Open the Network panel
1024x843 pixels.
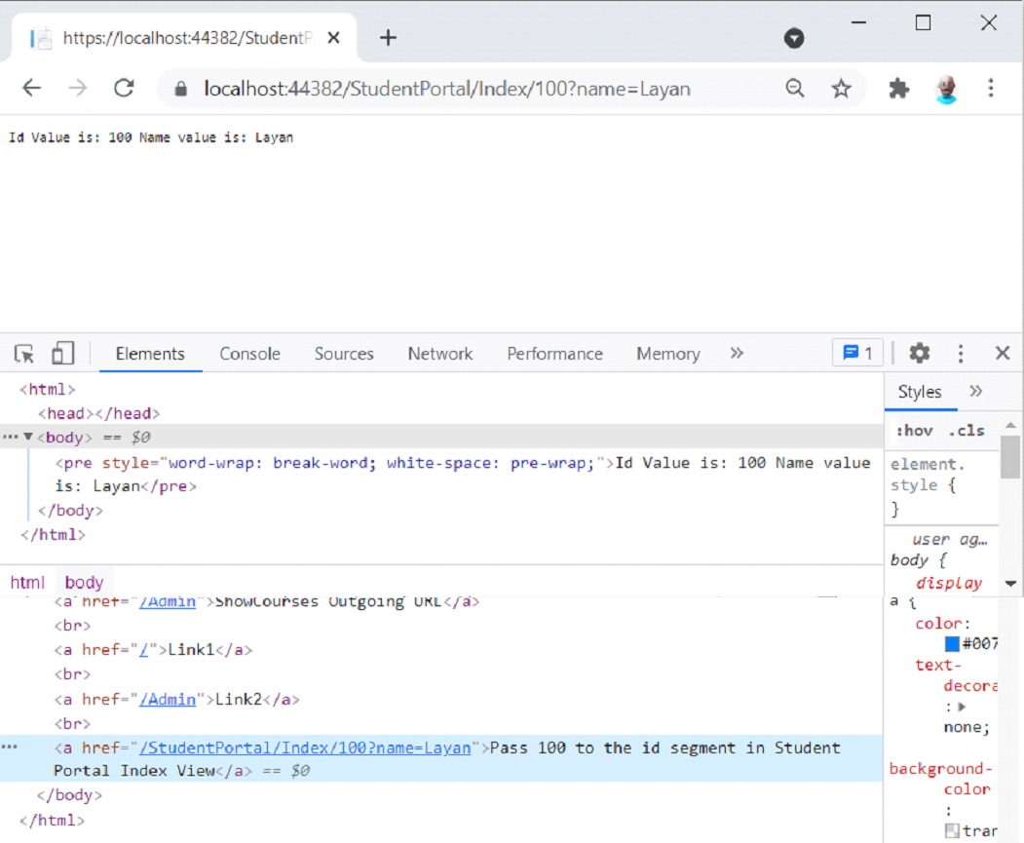click(x=440, y=354)
